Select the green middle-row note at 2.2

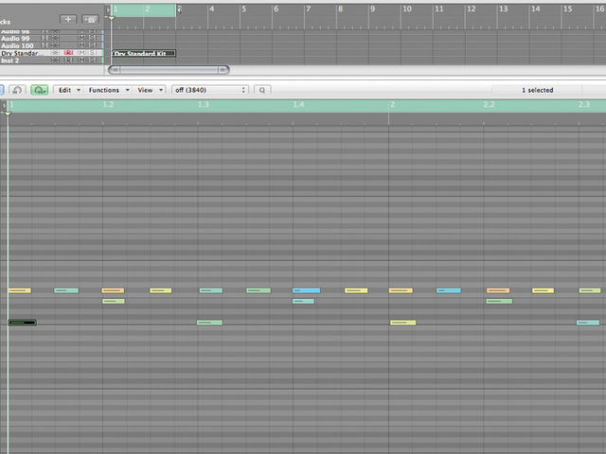[499, 301]
